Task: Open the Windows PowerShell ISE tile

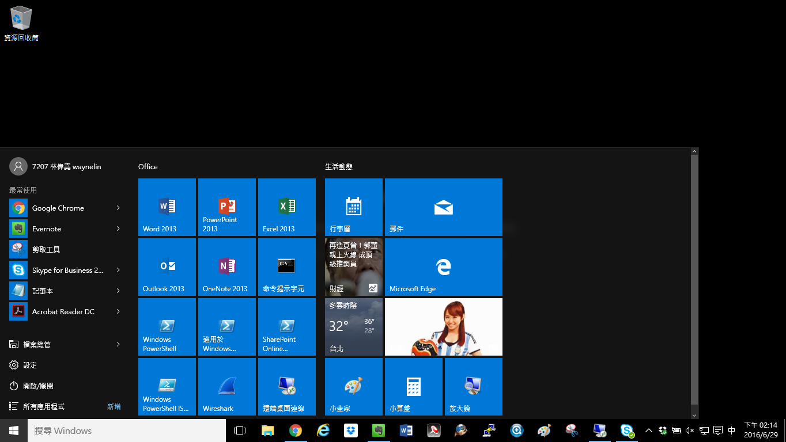Action: (167, 387)
